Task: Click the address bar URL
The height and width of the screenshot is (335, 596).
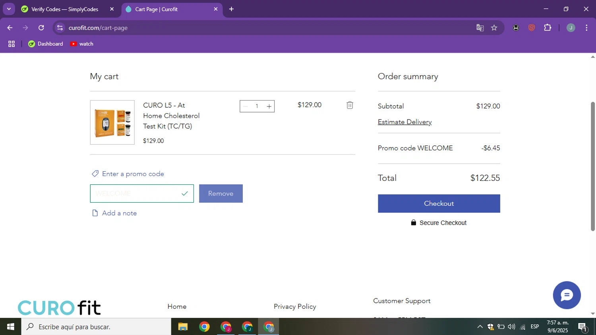Action: (x=98, y=28)
